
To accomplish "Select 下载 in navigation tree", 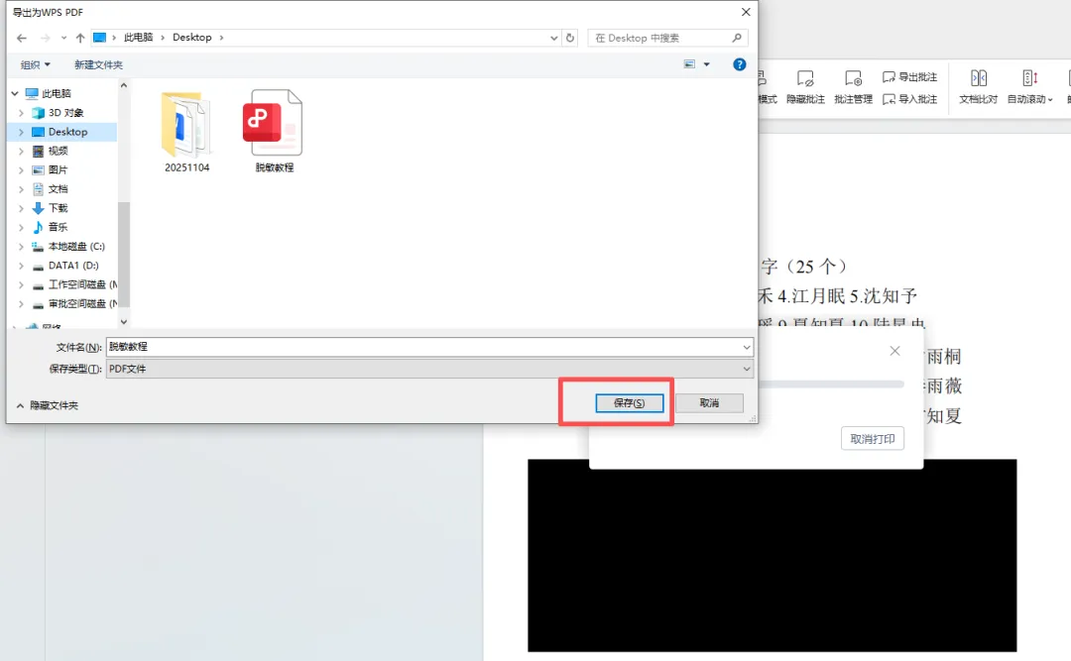I will pyautogui.click(x=59, y=208).
